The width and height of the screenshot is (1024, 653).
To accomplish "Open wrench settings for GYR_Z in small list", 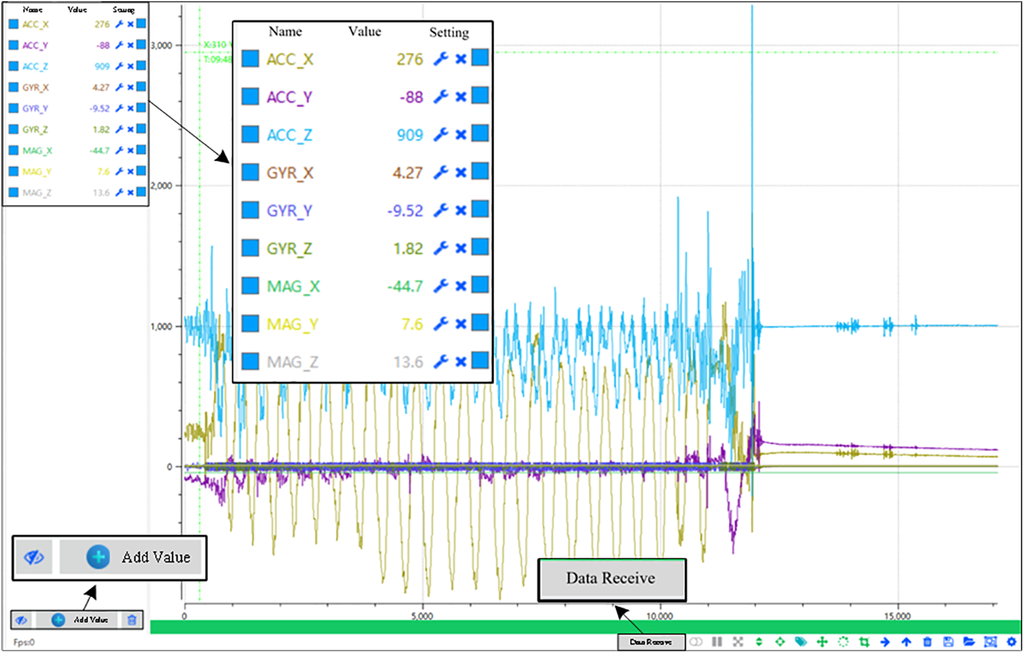I will coord(119,129).
